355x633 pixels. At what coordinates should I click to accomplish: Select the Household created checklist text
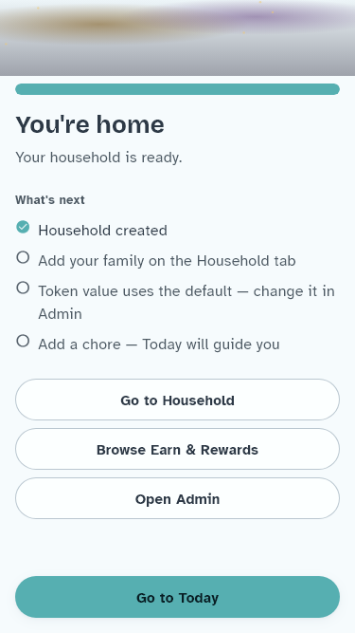(x=102, y=231)
